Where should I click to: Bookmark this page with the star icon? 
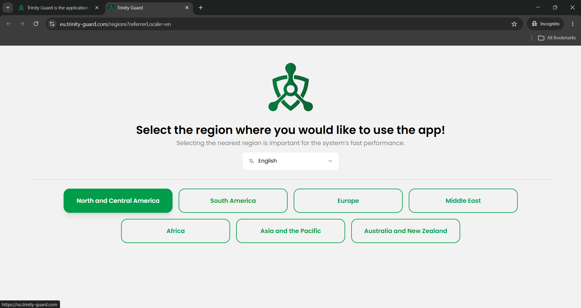pos(514,24)
